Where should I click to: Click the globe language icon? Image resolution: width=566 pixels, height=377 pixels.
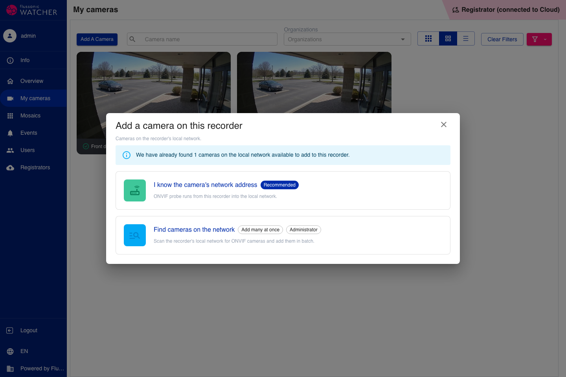(x=10, y=351)
